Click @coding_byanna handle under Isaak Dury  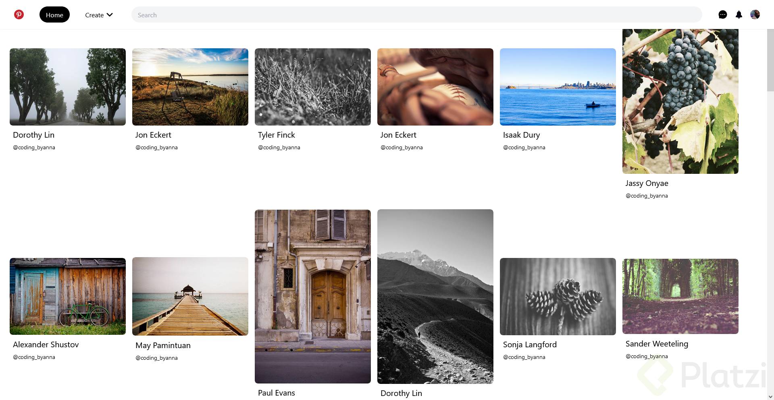[524, 148]
